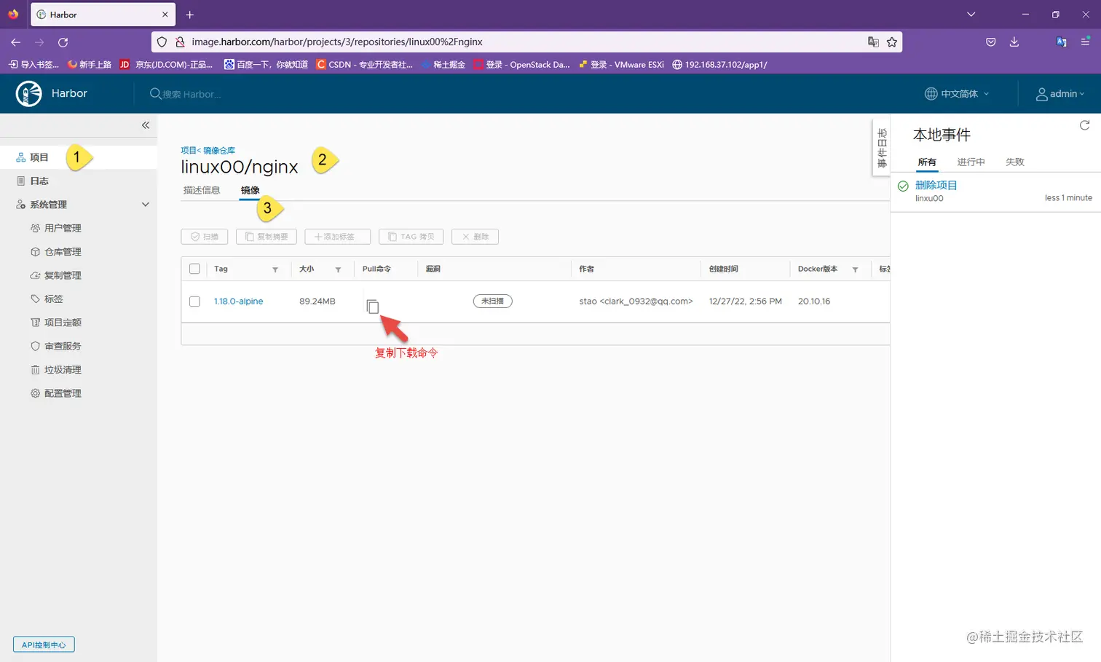
Task: Refresh the 本地事件 panel
Action: click(x=1084, y=125)
